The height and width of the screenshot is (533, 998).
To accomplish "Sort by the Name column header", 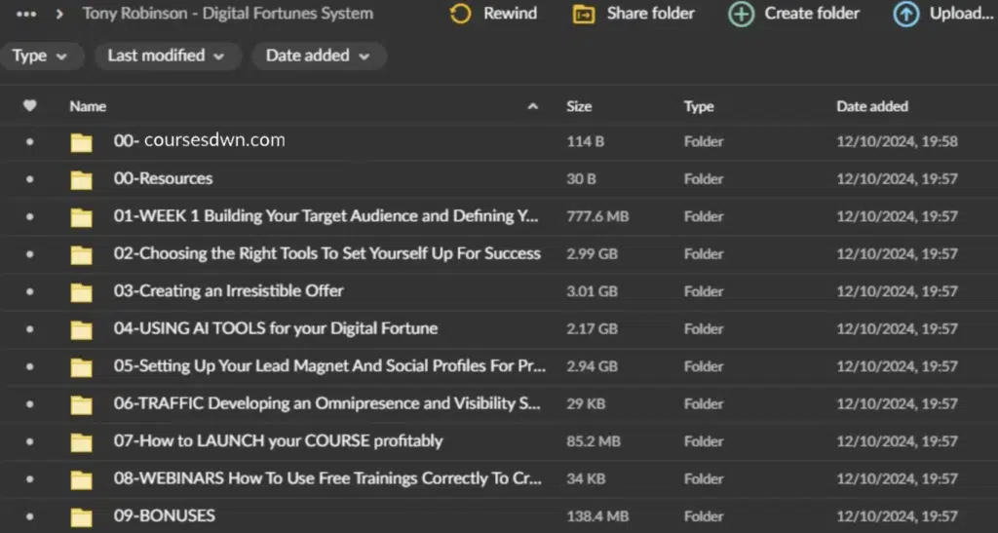I will [x=88, y=106].
